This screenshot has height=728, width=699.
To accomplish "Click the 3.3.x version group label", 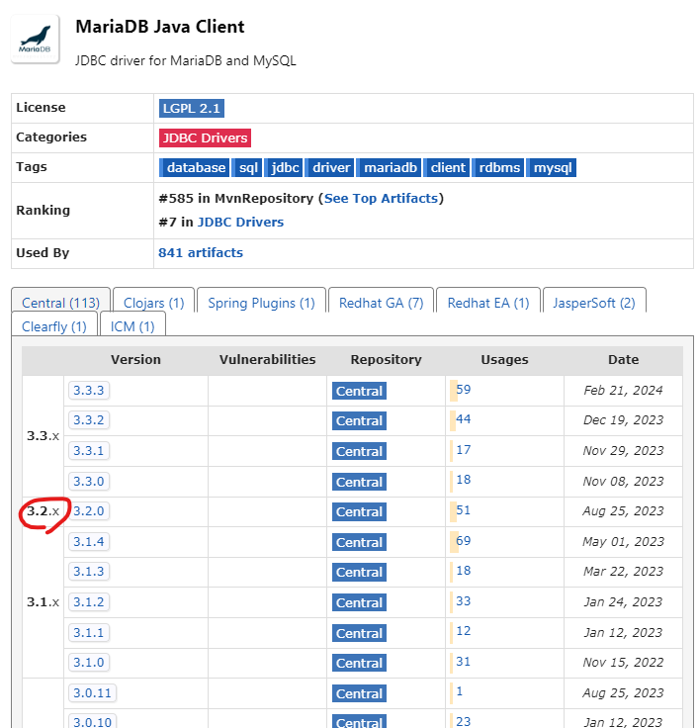I will coord(43,435).
